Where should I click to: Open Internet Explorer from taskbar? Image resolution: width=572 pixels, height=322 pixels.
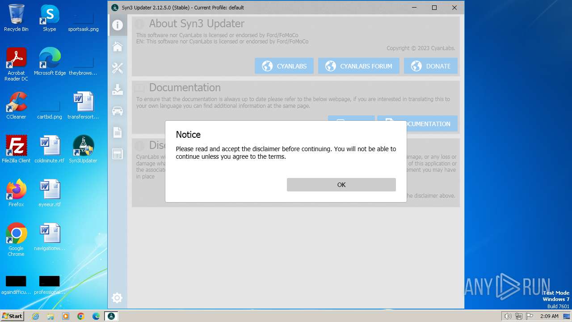(36, 316)
